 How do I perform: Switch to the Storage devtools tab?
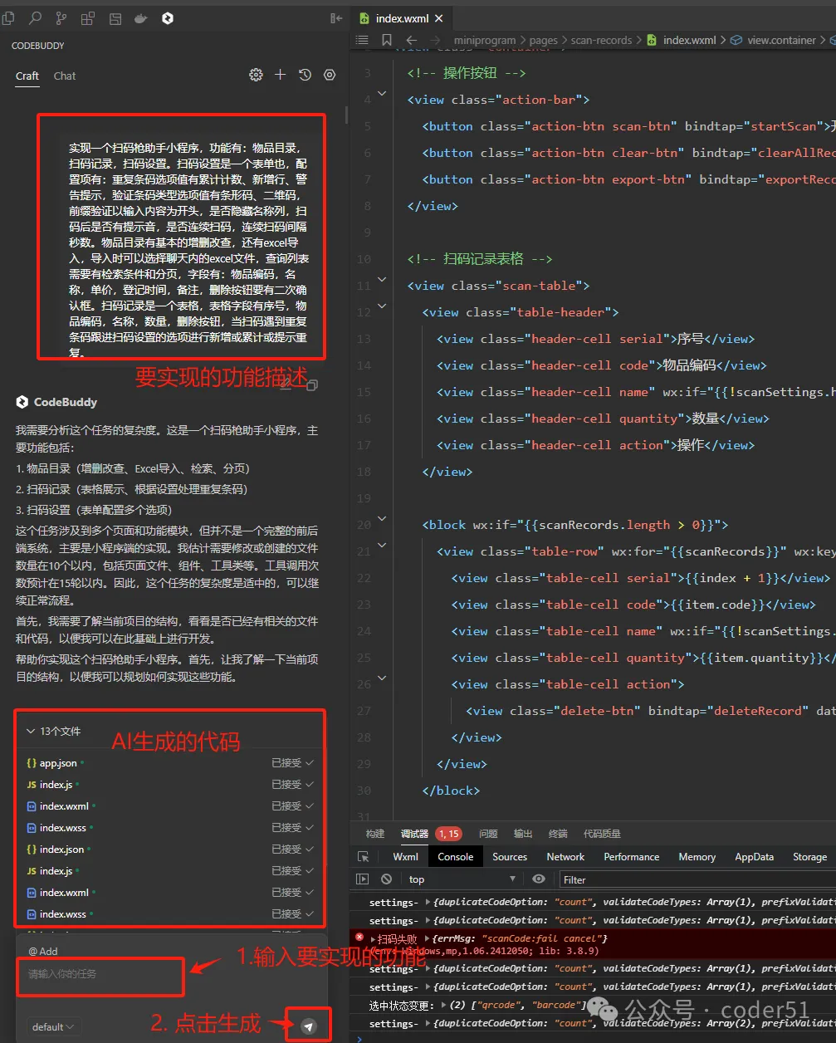(809, 856)
